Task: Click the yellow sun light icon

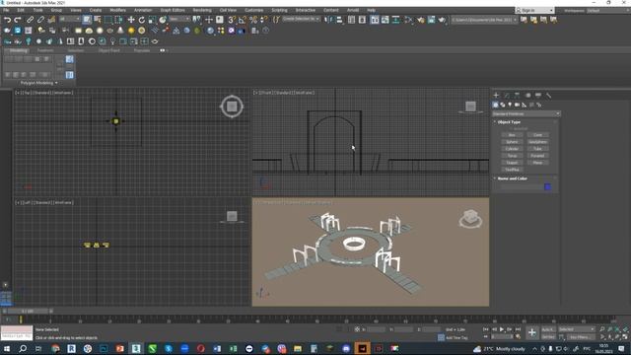Action: coord(131,31)
